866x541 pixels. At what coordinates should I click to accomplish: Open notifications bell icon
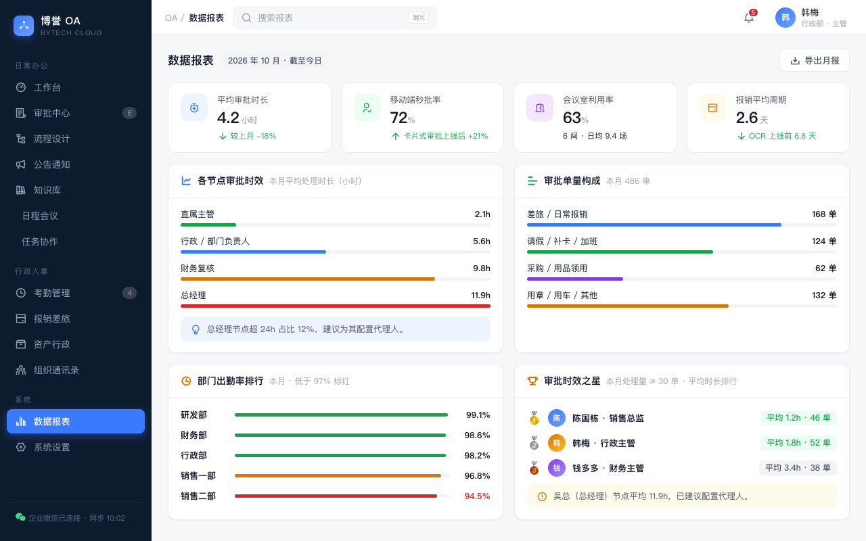coord(749,18)
